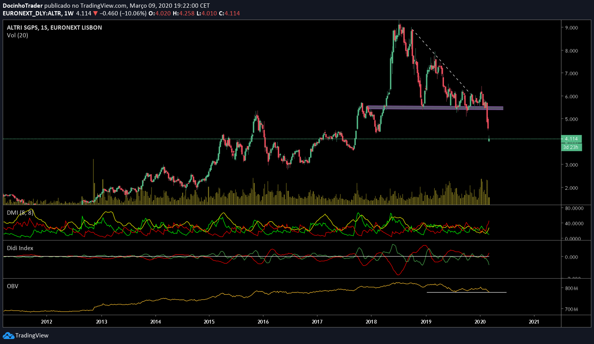Click the EURONEXT_DLY:ALTR symbol text in header
Viewport: 594px width, 344px height.
32,13
